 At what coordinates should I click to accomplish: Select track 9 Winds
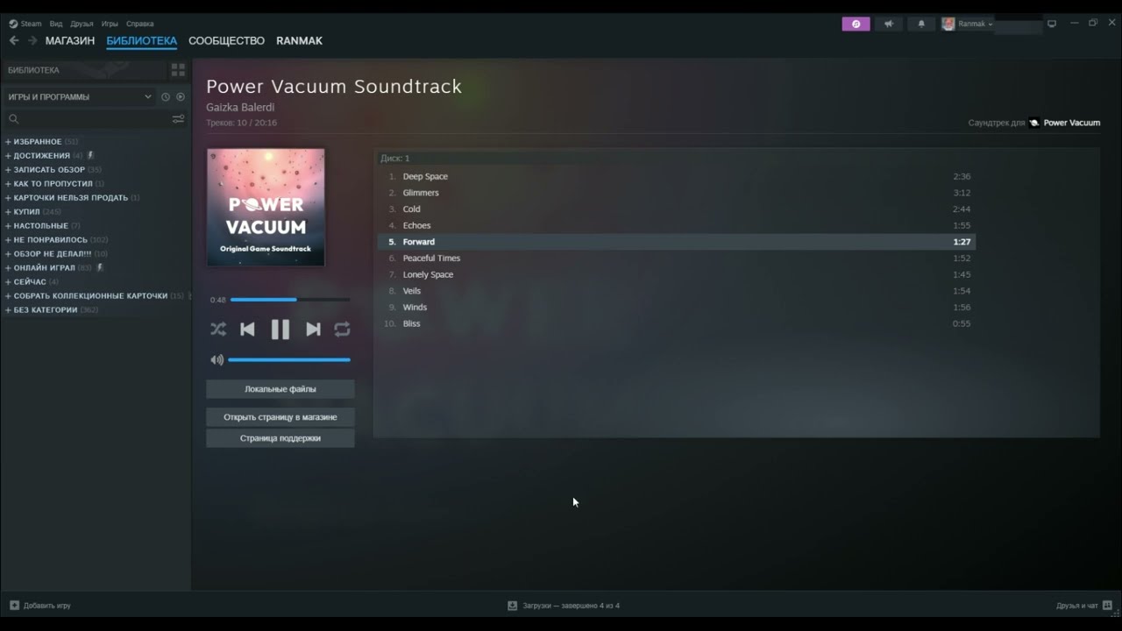coord(677,307)
